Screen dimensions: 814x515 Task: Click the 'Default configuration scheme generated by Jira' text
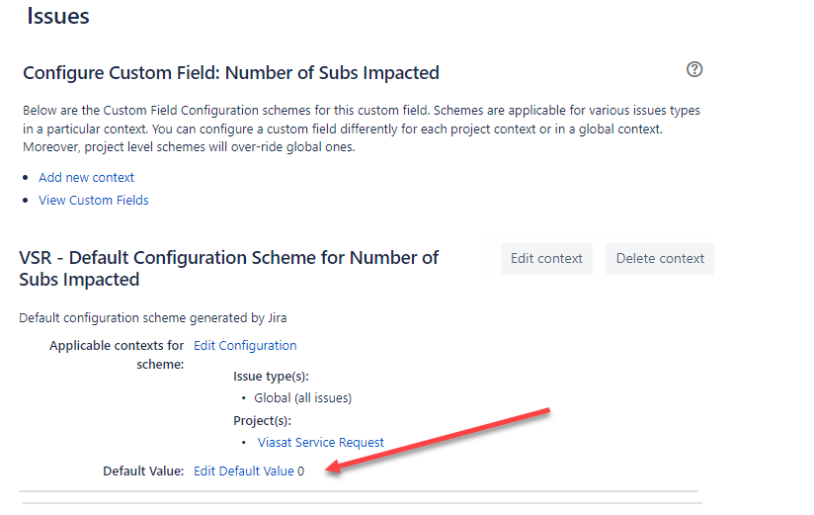(x=152, y=318)
